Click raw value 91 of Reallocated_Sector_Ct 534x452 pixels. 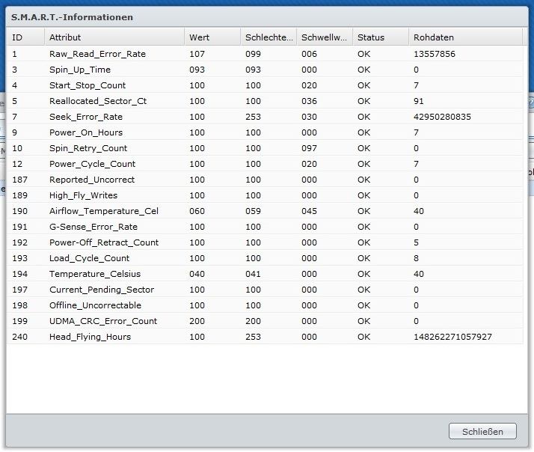(x=419, y=101)
